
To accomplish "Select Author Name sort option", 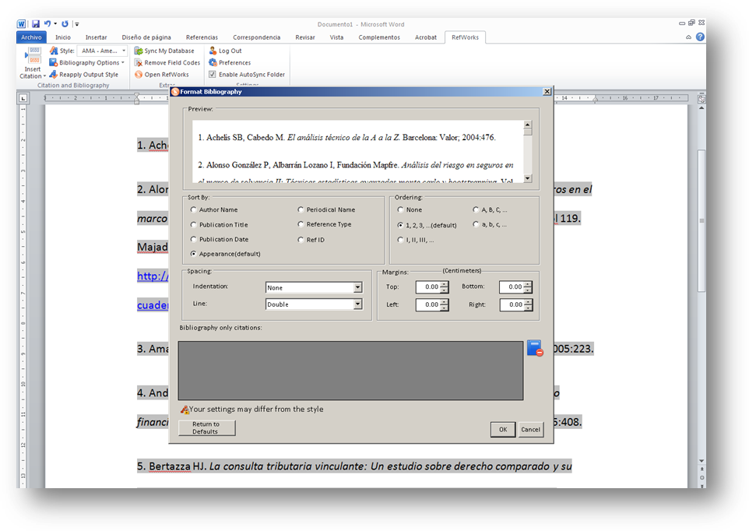I will [x=193, y=209].
